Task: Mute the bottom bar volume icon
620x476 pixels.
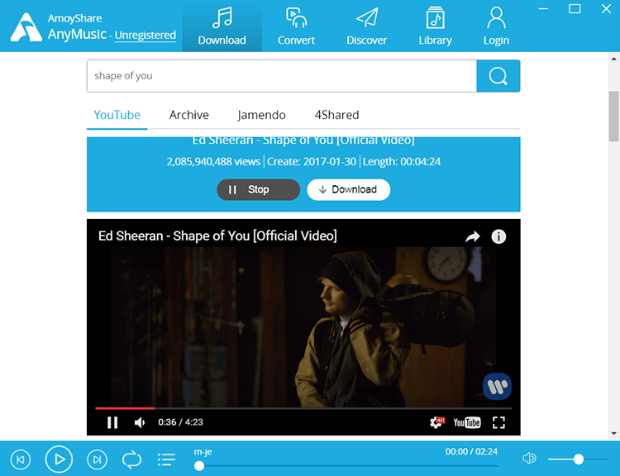Action: click(529, 459)
